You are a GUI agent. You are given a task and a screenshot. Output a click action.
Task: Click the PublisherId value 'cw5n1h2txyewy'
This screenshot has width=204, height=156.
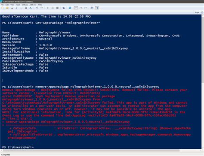[51, 61]
